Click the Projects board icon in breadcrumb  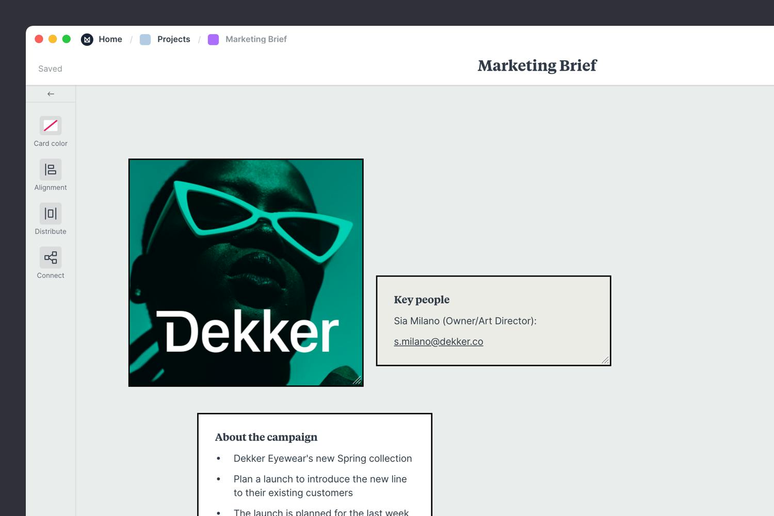[144, 39]
